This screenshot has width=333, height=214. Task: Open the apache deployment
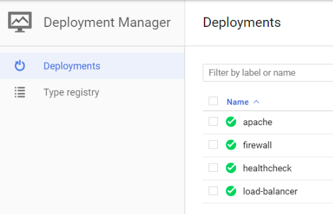coord(258,122)
